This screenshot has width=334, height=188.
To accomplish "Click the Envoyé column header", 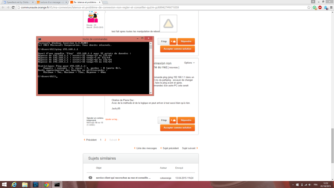I will click(x=179, y=168).
